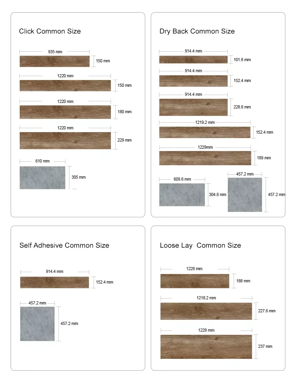Click the 1220 x 229 mm Click plank
The image size is (296, 392).
point(65,141)
